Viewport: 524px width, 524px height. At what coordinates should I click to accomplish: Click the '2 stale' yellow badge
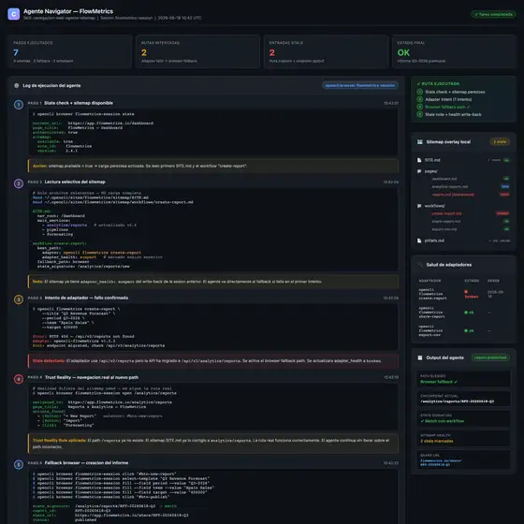500,142
